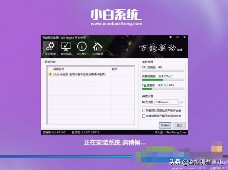Click the www.xiaobaixitong.com website text

(x=116, y=24)
